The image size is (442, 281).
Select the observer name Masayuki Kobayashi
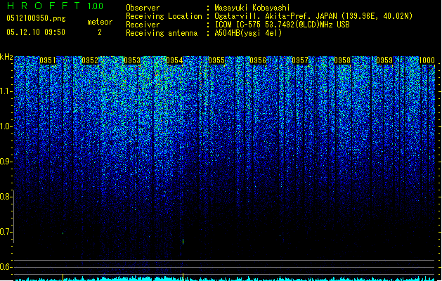[252, 8]
